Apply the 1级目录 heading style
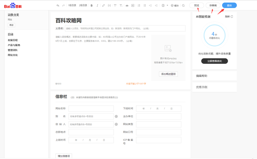This screenshot has width=257, height=159. [72, 5]
